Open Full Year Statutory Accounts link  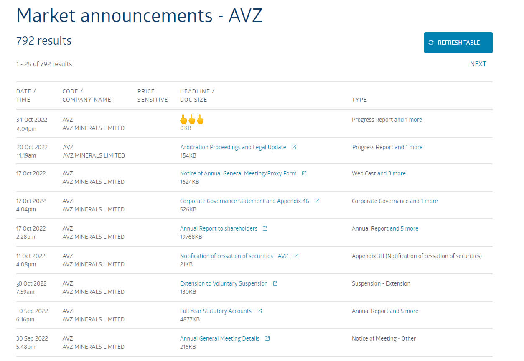click(x=216, y=311)
